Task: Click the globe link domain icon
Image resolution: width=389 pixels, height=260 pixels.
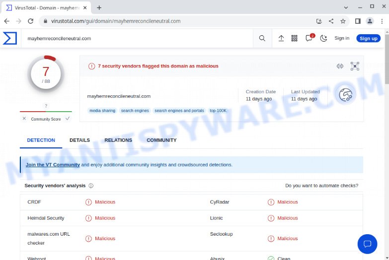Action: click(346, 95)
